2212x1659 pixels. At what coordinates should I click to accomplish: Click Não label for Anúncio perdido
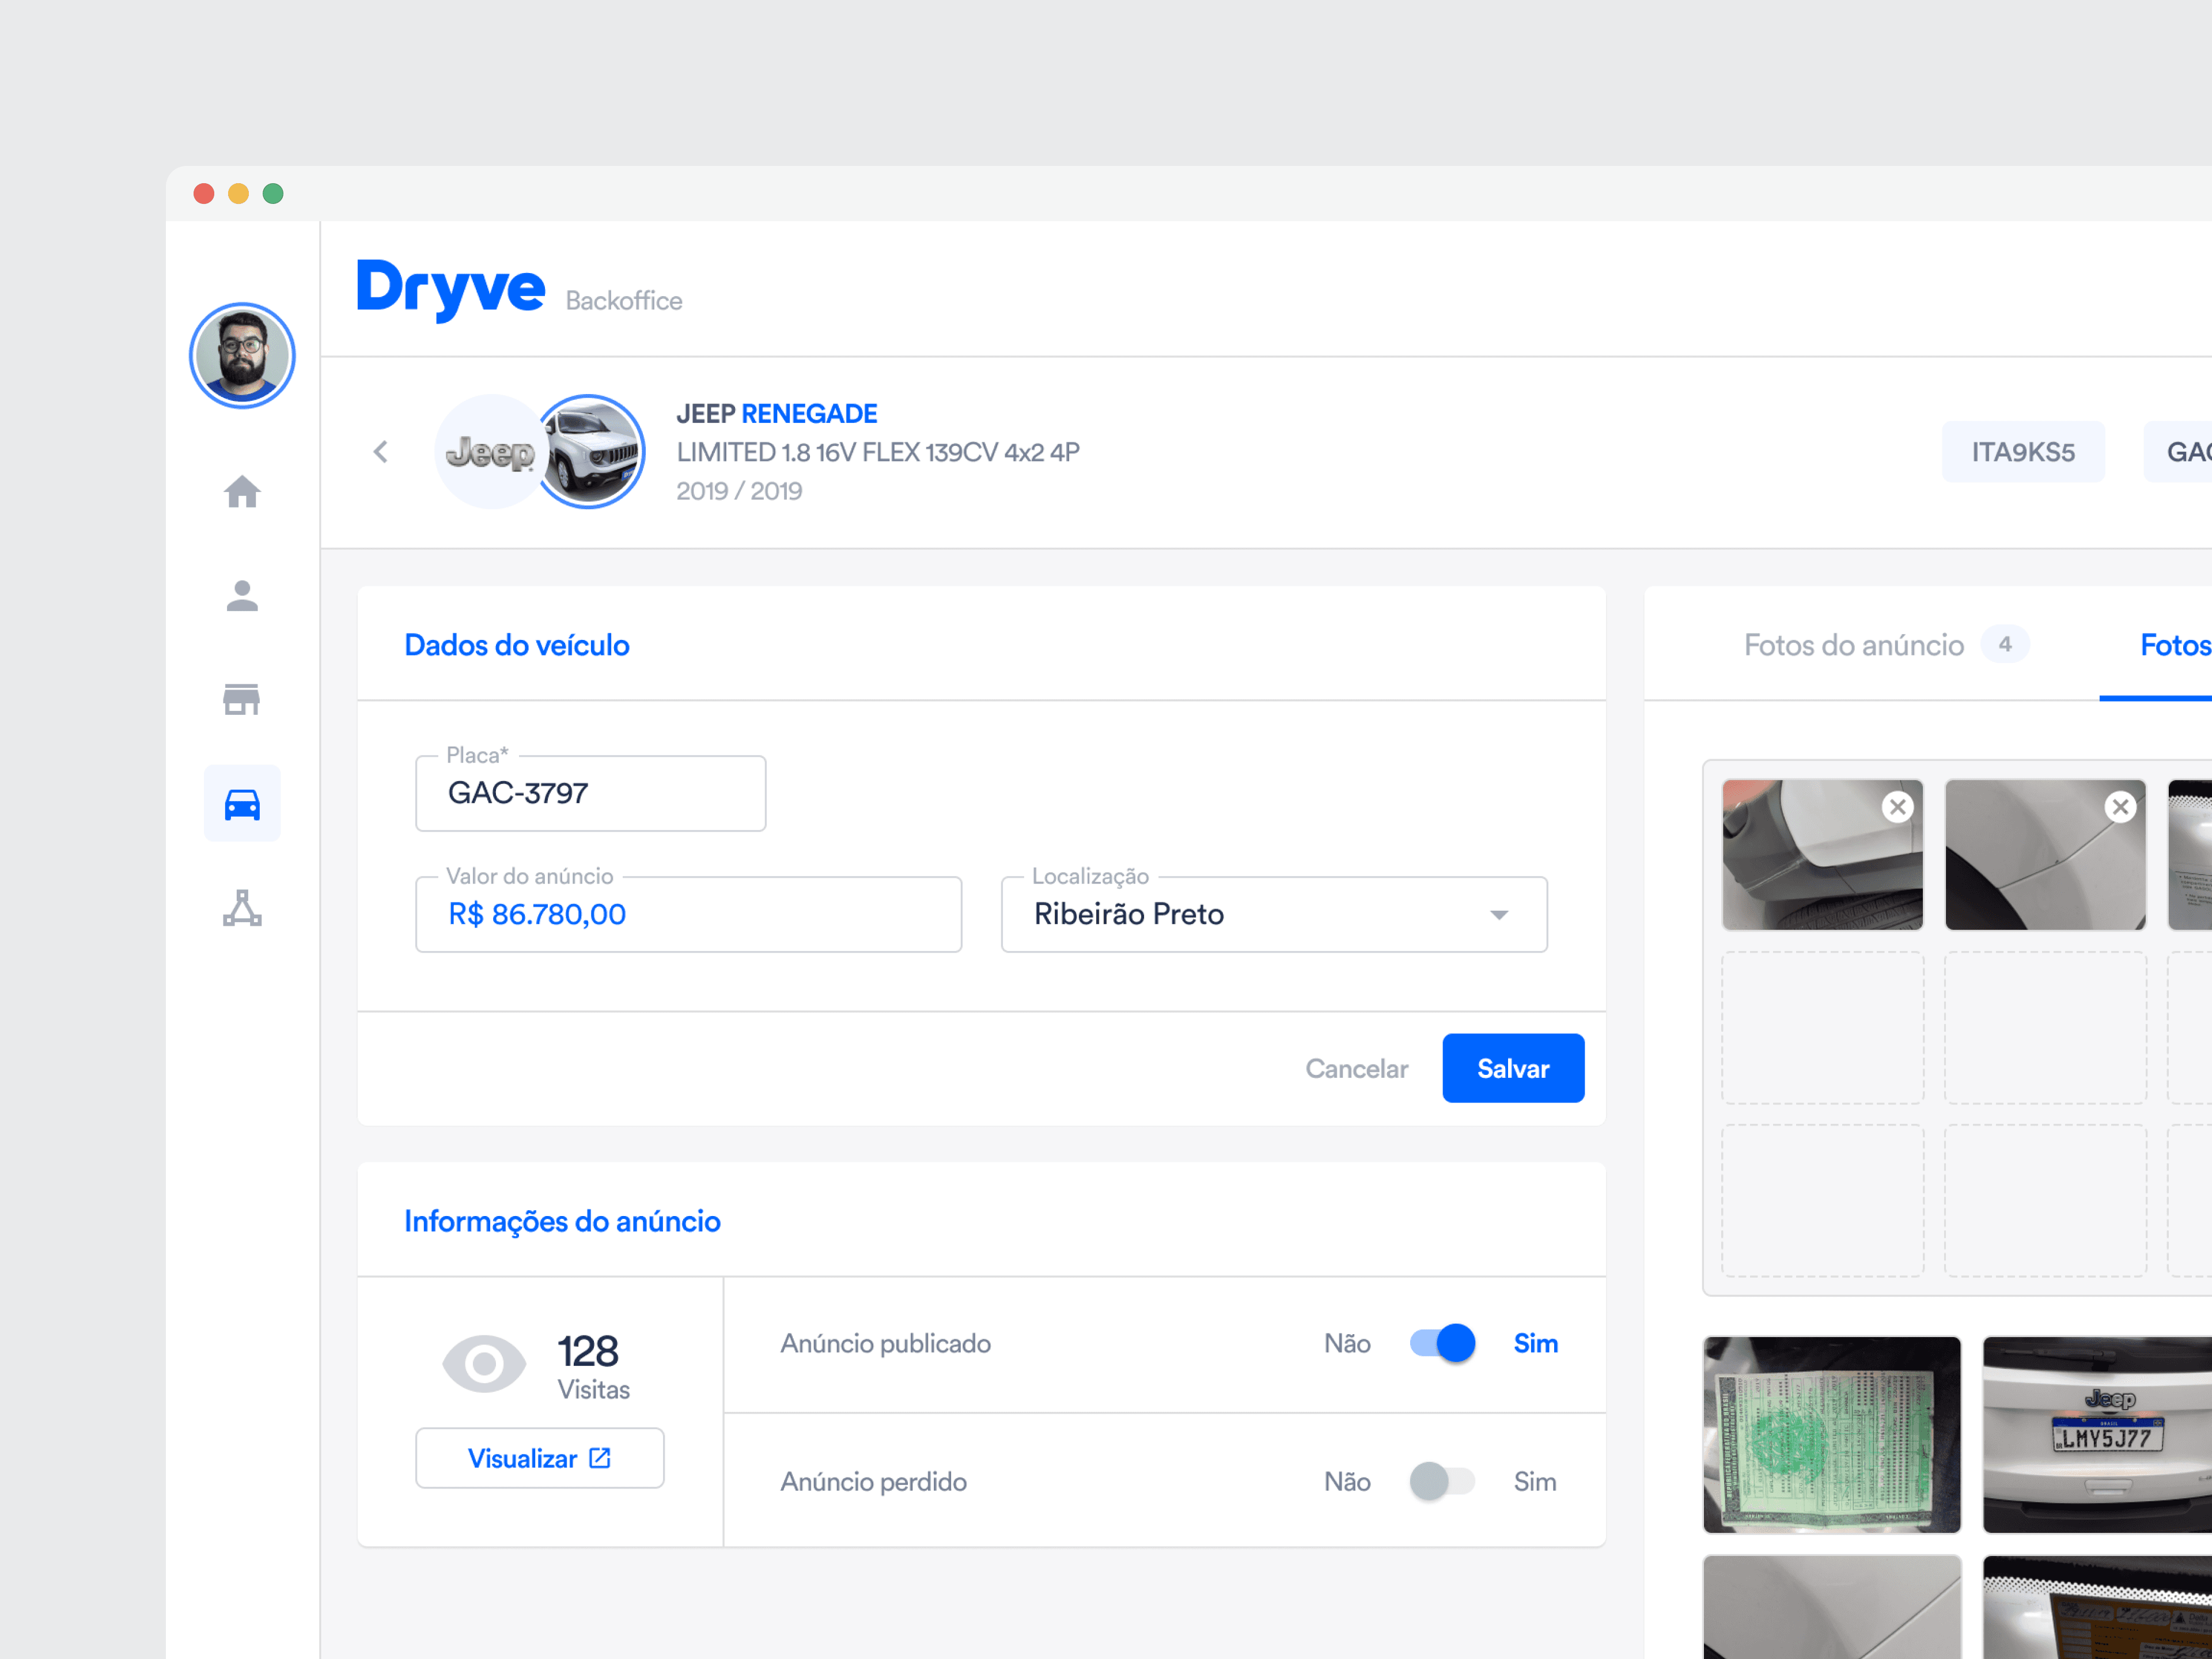click(1347, 1481)
